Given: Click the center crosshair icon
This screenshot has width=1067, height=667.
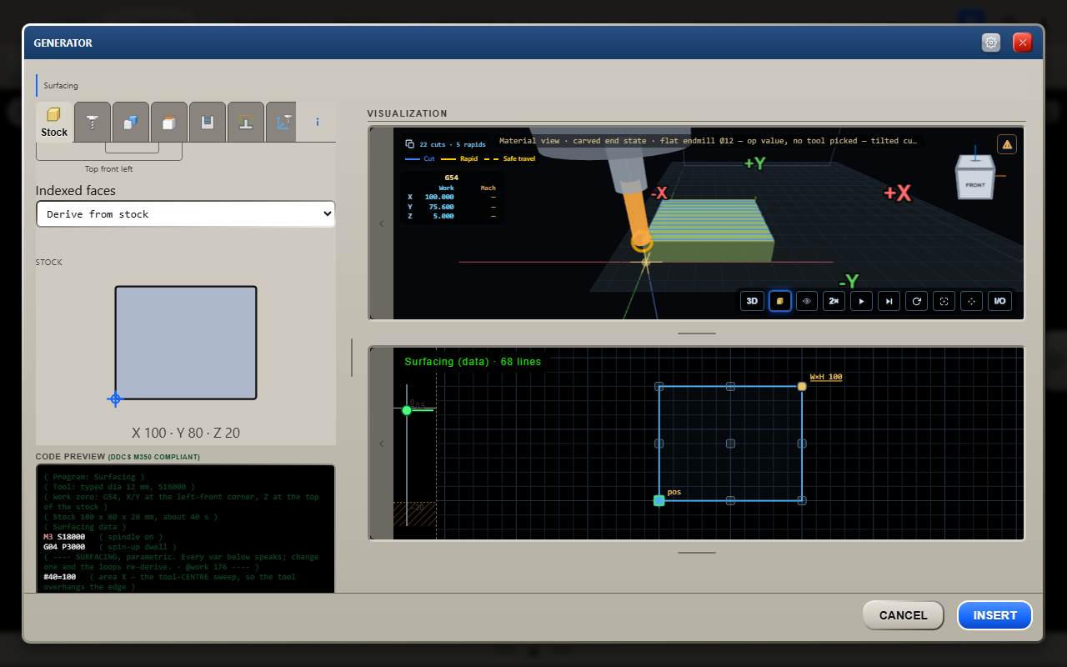Looking at the screenshot, I should 972,301.
